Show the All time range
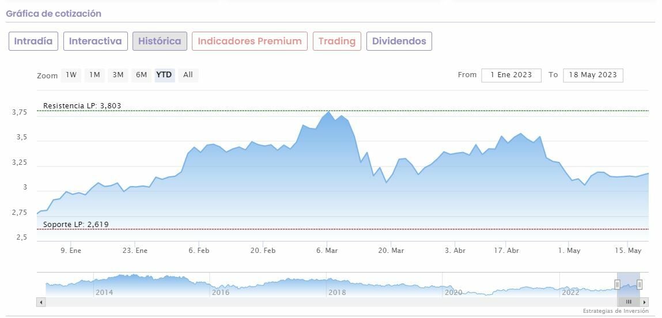 pyautogui.click(x=188, y=75)
